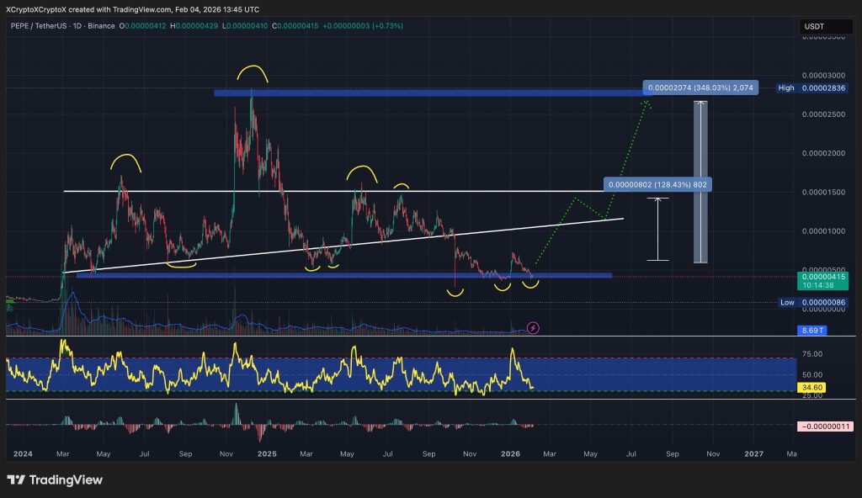Select the ascending white trendline
Image resolution: width=862 pixels, height=498 pixels.
(337, 246)
